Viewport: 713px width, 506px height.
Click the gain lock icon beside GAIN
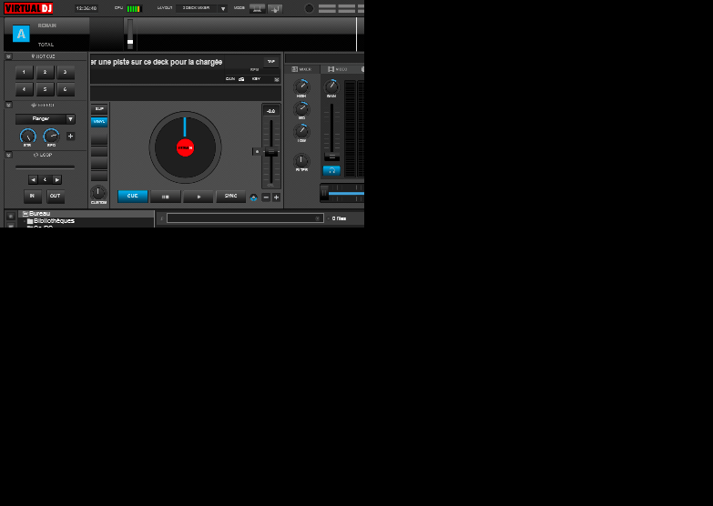point(241,79)
